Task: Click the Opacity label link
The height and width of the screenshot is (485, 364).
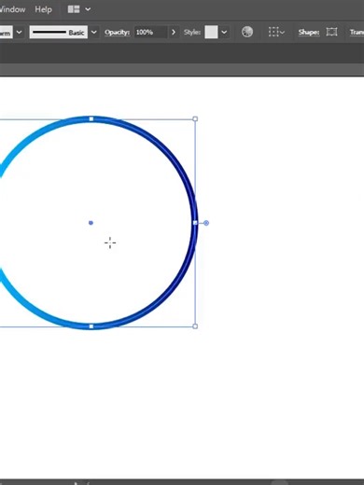Action: click(117, 32)
